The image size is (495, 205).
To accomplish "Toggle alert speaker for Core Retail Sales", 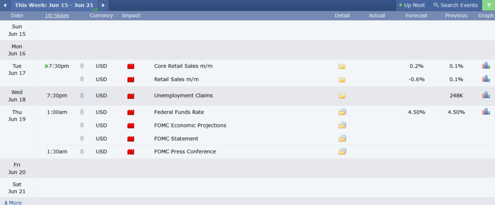I will pyautogui.click(x=81, y=66).
